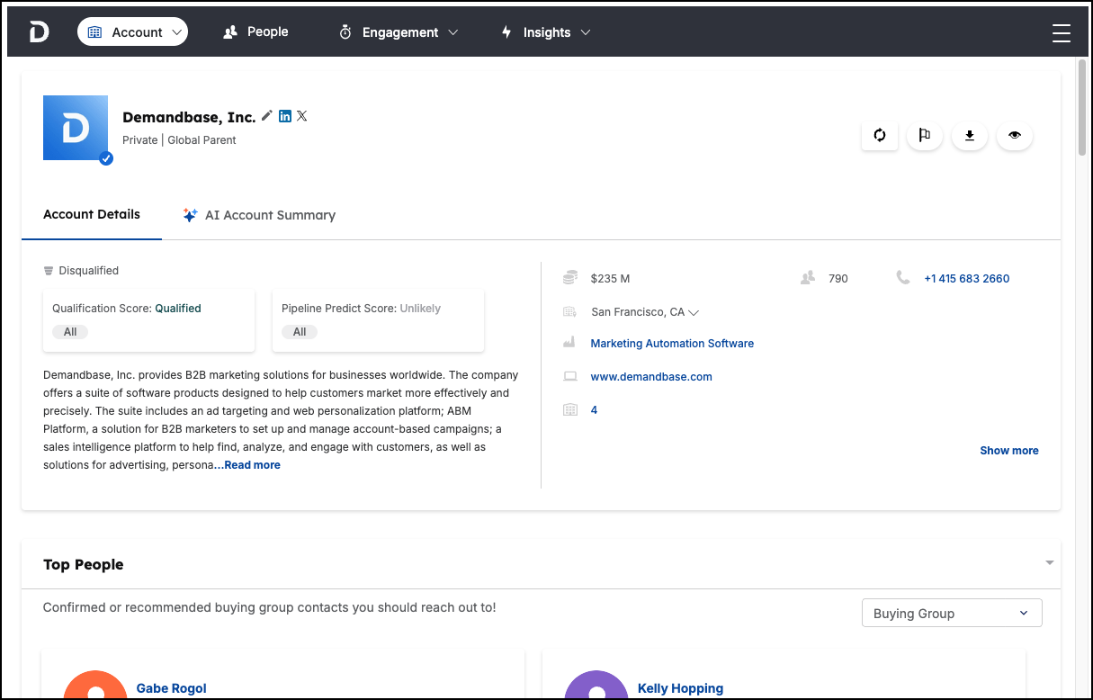This screenshot has width=1093, height=700.
Task: Click the location building icon
Action: tap(569, 312)
